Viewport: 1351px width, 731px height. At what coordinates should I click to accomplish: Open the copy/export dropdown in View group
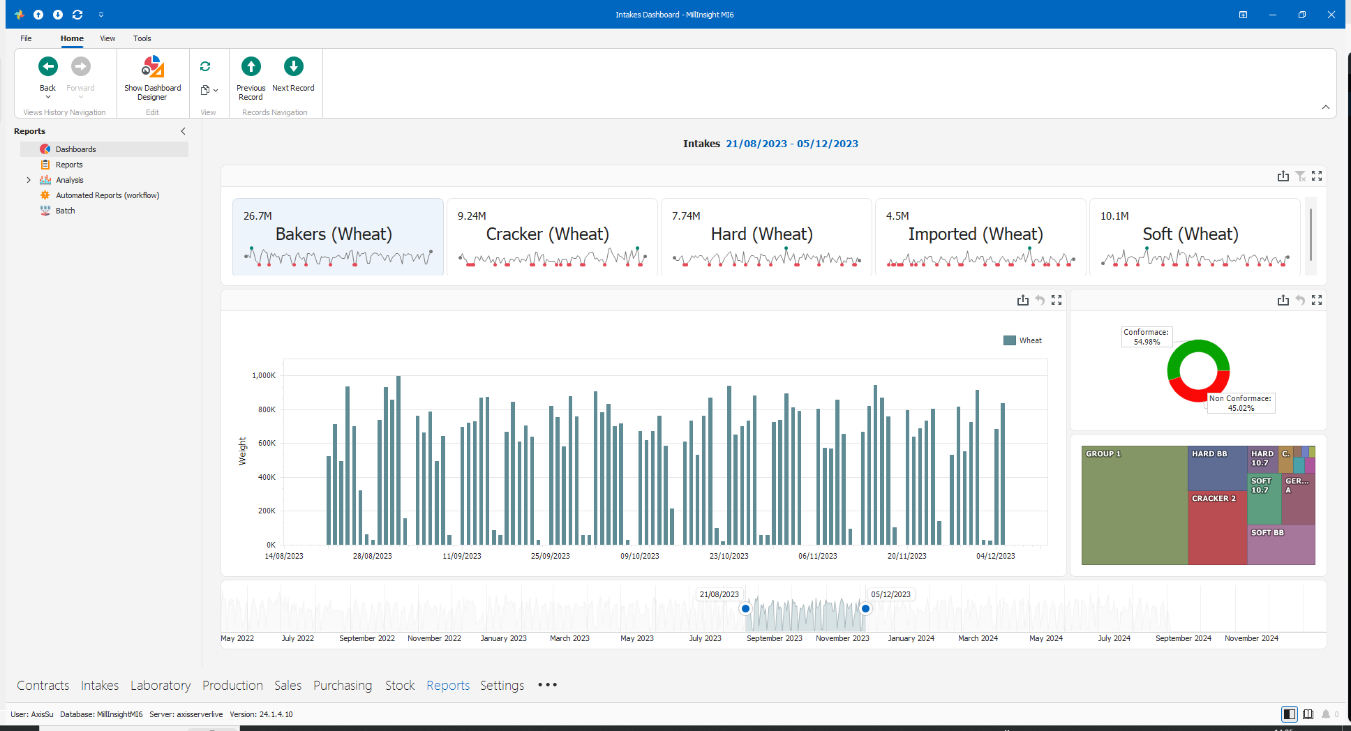pyautogui.click(x=209, y=90)
